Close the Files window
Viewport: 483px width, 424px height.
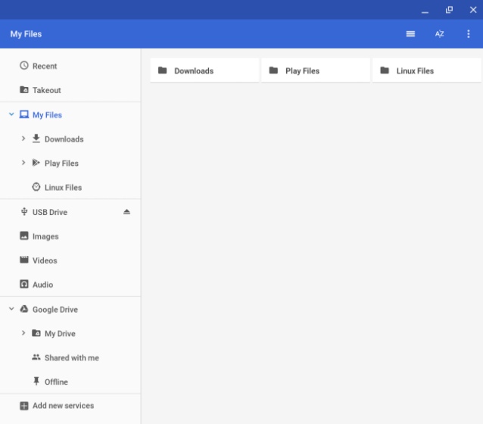(473, 10)
